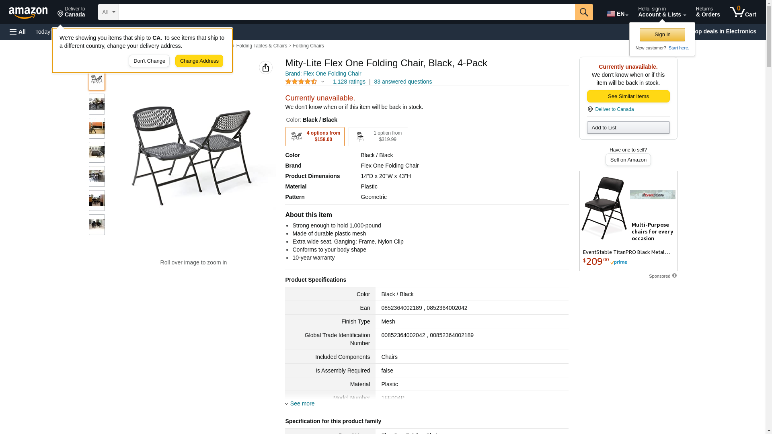Click the share icon

[x=266, y=68]
